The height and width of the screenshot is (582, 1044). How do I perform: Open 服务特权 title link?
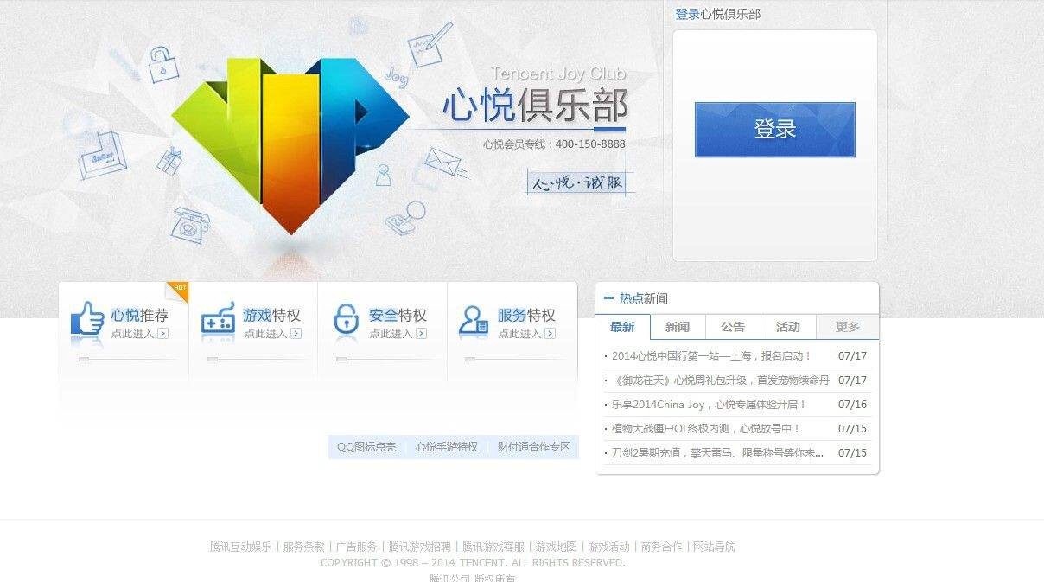(x=526, y=315)
